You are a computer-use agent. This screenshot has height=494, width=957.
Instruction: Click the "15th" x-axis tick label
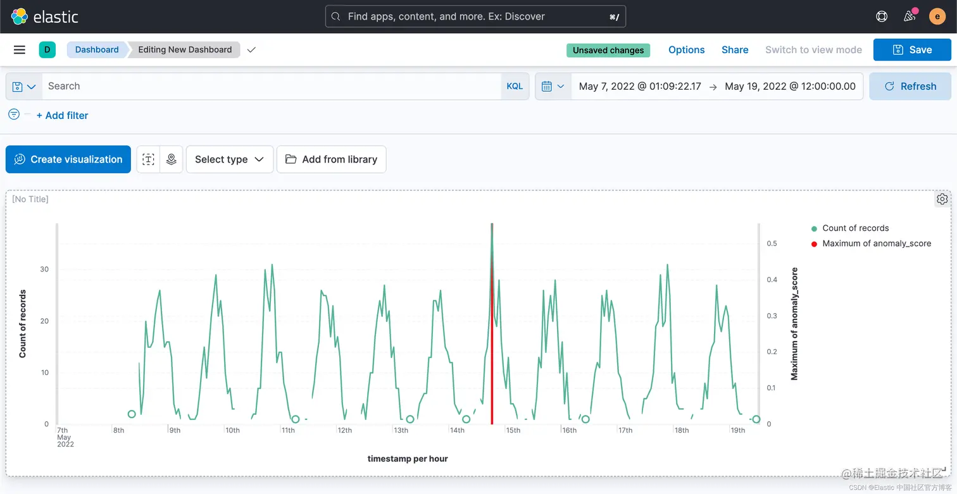[x=513, y=430]
